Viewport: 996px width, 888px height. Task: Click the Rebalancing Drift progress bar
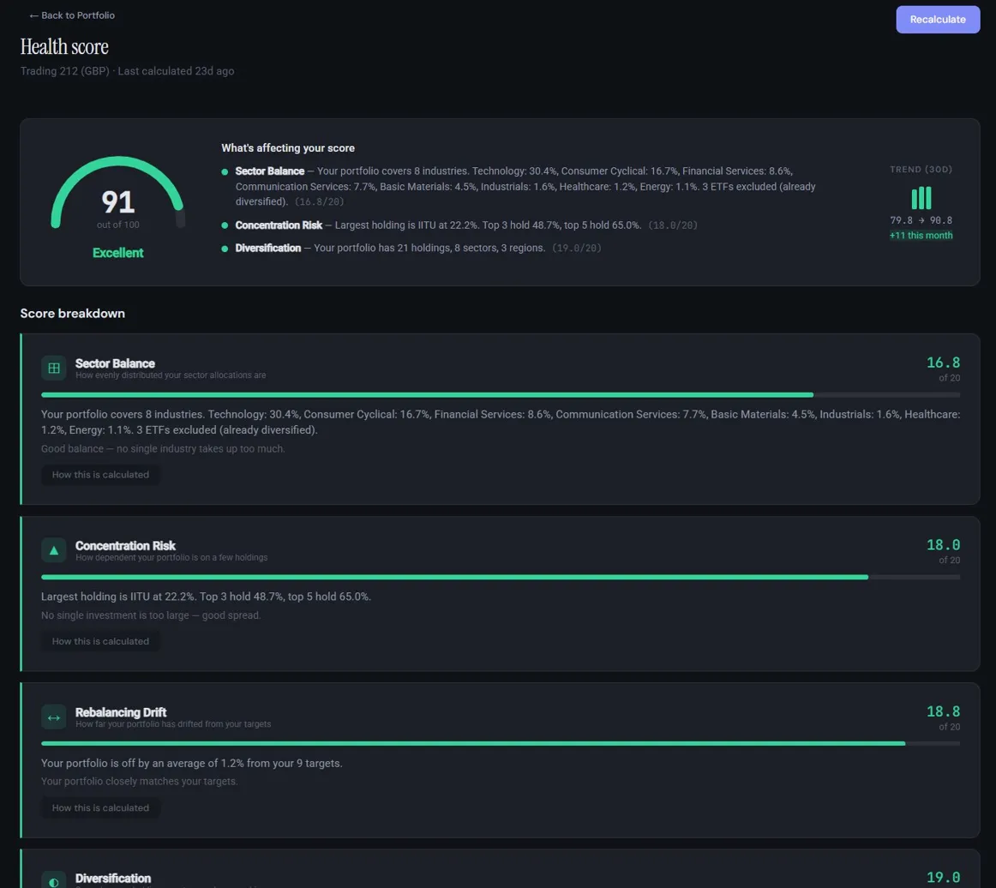tap(500, 744)
